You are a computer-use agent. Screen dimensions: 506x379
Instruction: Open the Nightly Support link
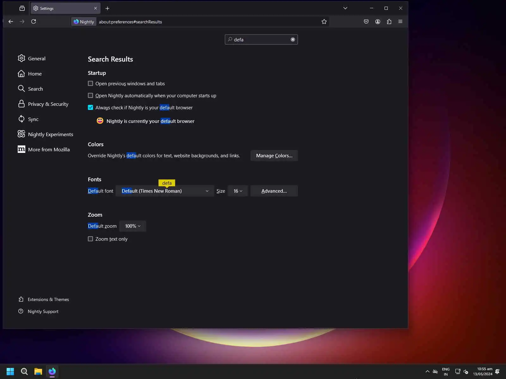point(38,311)
